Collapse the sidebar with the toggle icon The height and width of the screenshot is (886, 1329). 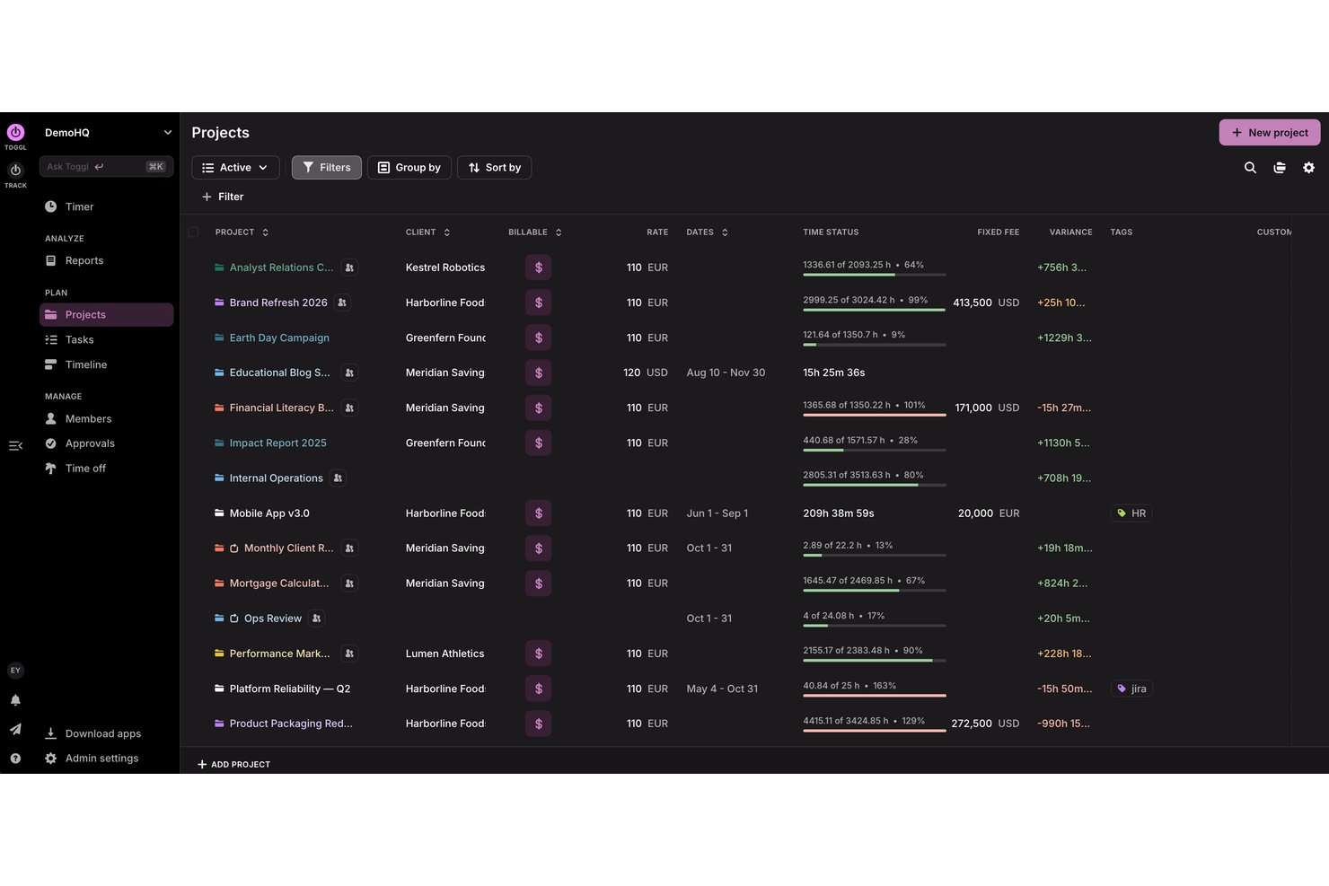coord(15,446)
